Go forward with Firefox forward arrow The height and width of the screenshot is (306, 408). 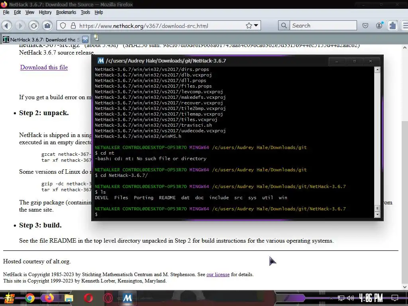pos(20,25)
